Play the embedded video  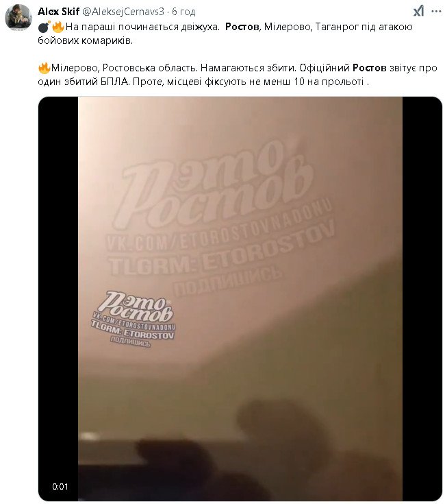pos(240,298)
